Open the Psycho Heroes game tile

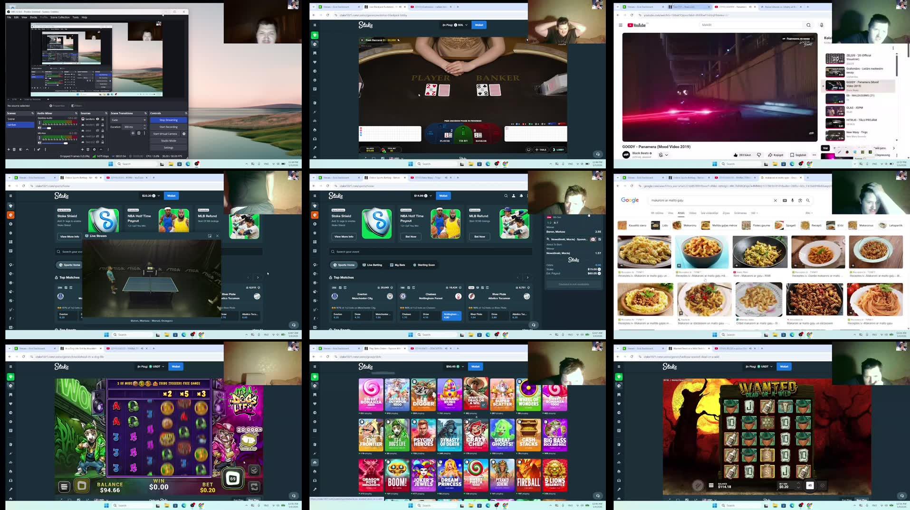click(423, 436)
